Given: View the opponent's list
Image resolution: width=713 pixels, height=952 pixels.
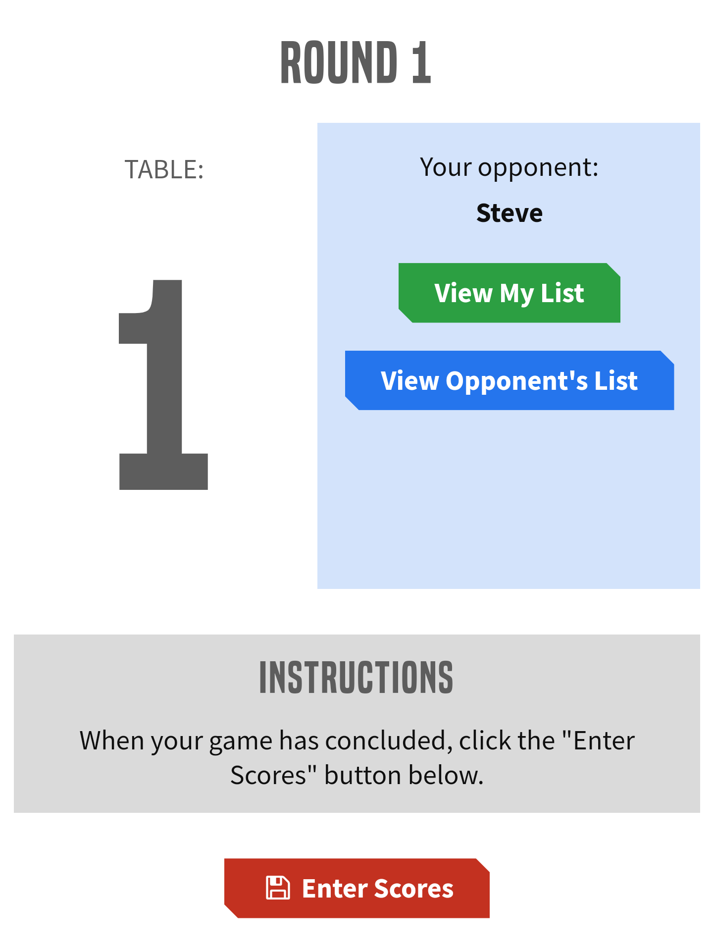Looking at the screenshot, I should click(509, 380).
